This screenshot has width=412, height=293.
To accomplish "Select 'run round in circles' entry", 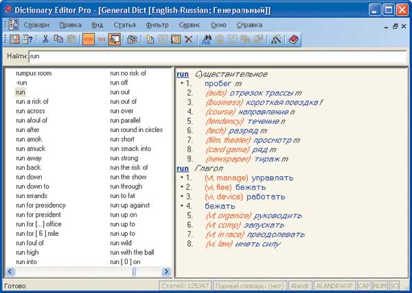I will 137,130.
